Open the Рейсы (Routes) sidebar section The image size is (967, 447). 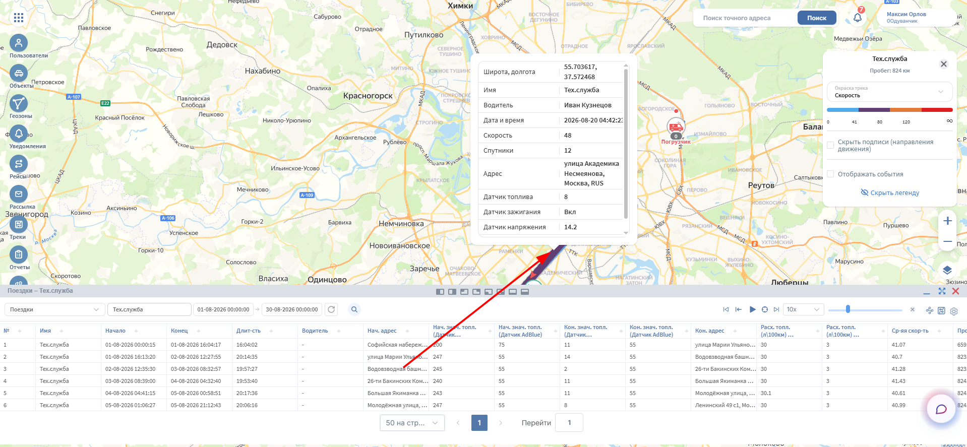(x=19, y=164)
